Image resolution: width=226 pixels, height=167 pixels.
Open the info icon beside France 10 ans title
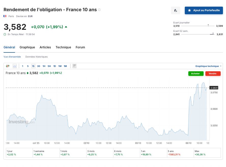pos(99,10)
